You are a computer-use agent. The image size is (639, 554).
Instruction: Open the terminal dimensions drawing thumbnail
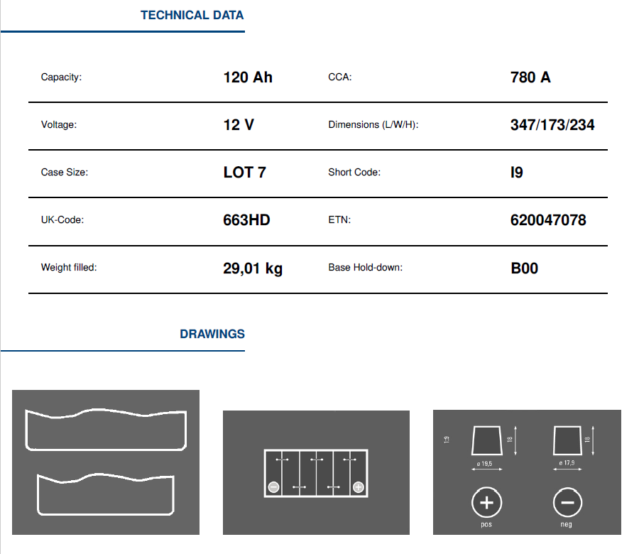coord(527,472)
